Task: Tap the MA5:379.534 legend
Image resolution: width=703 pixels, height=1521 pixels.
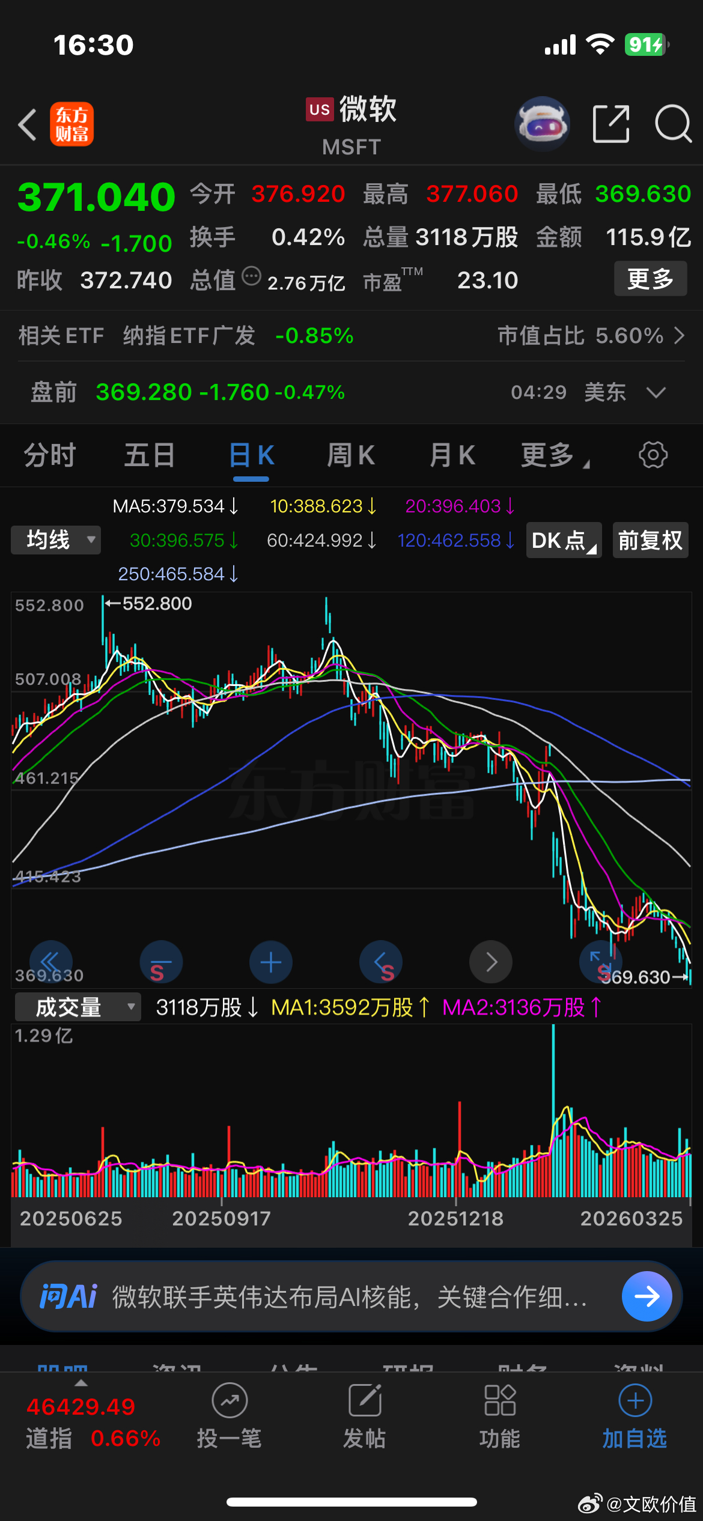Action: pos(175,506)
